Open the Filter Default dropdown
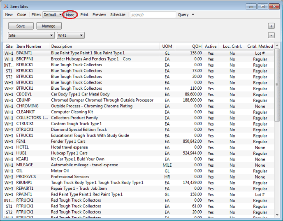The height and width of the screenshot is (221, 283). (x=53, y=15)
